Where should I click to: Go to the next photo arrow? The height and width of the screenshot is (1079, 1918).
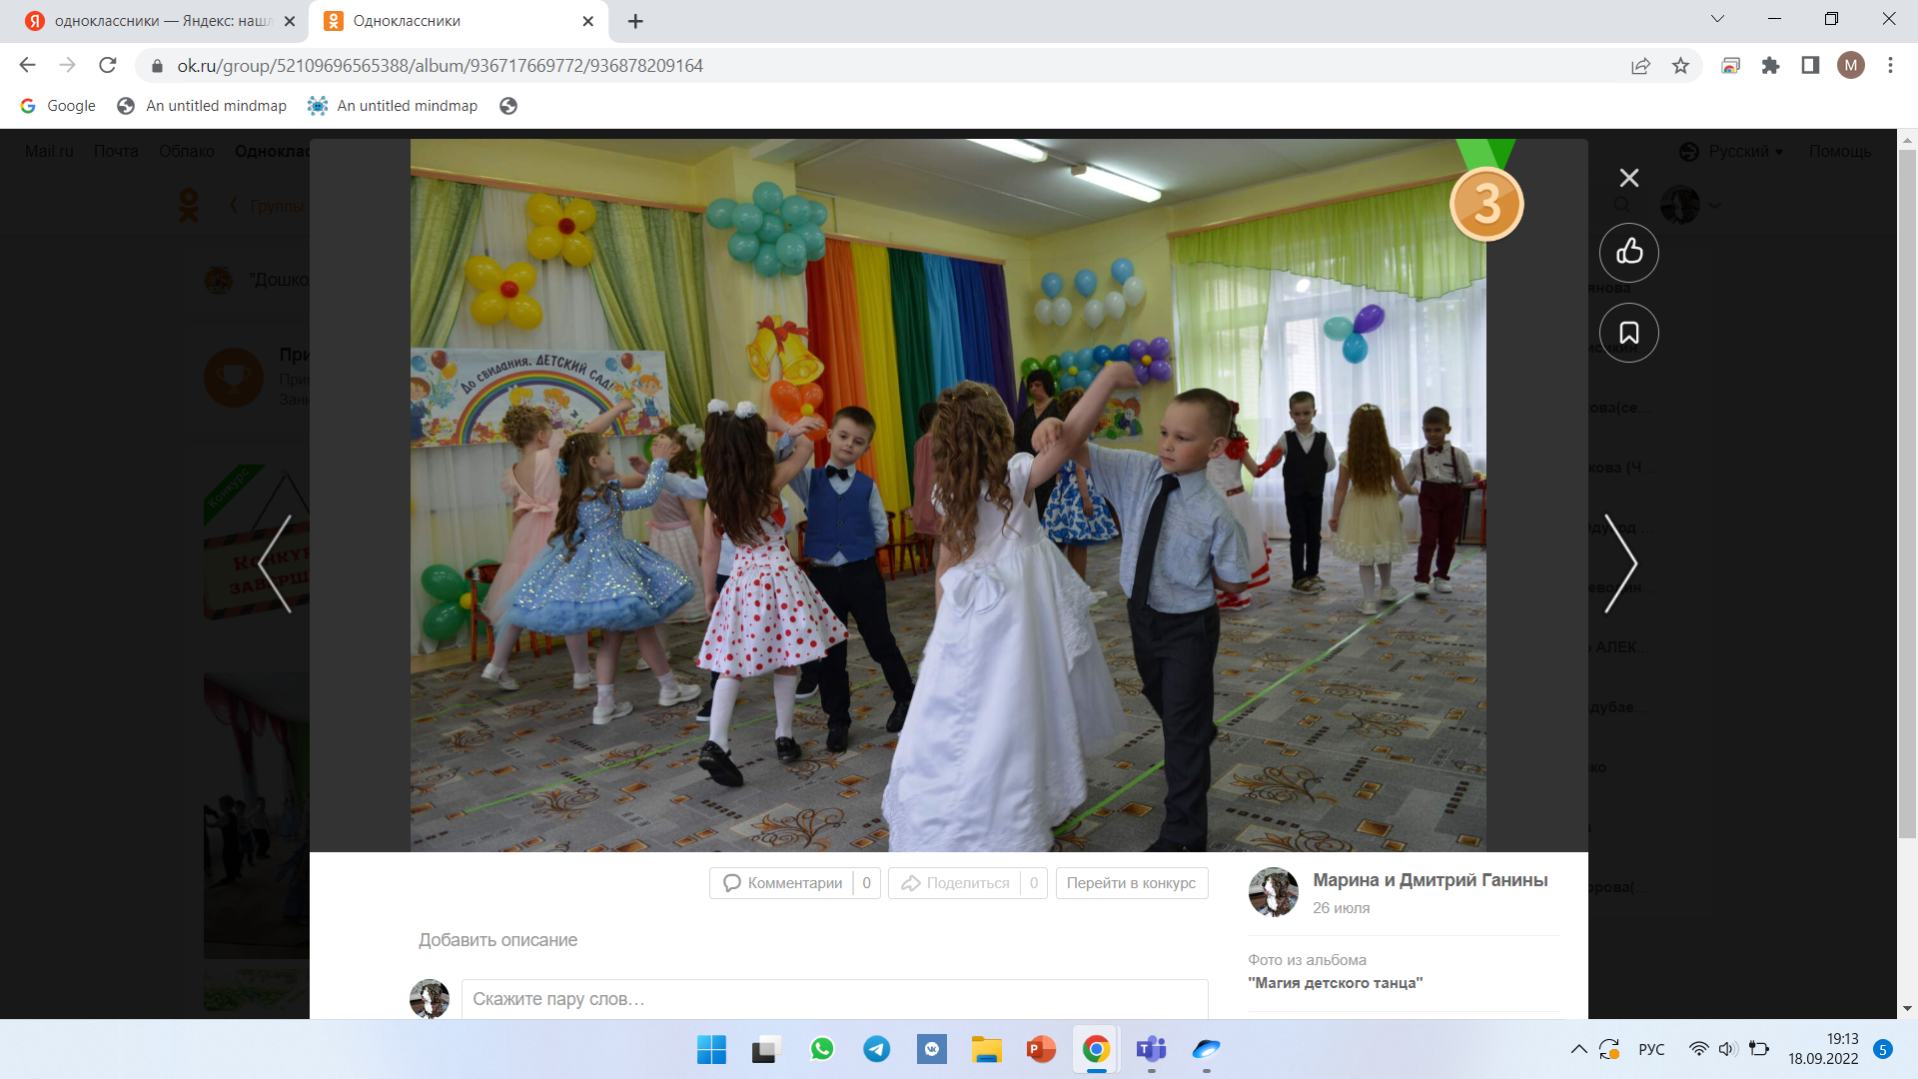click(1619, 563)
